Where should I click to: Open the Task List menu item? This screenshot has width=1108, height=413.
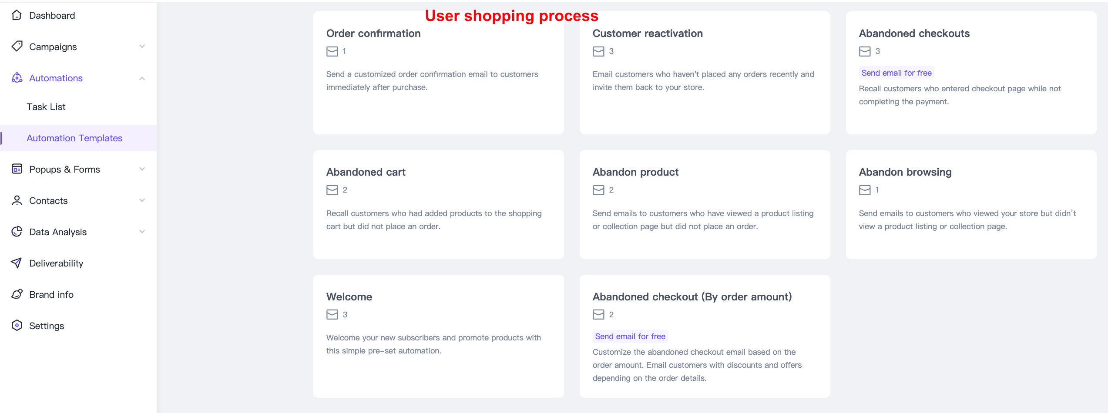click(46, 107)
